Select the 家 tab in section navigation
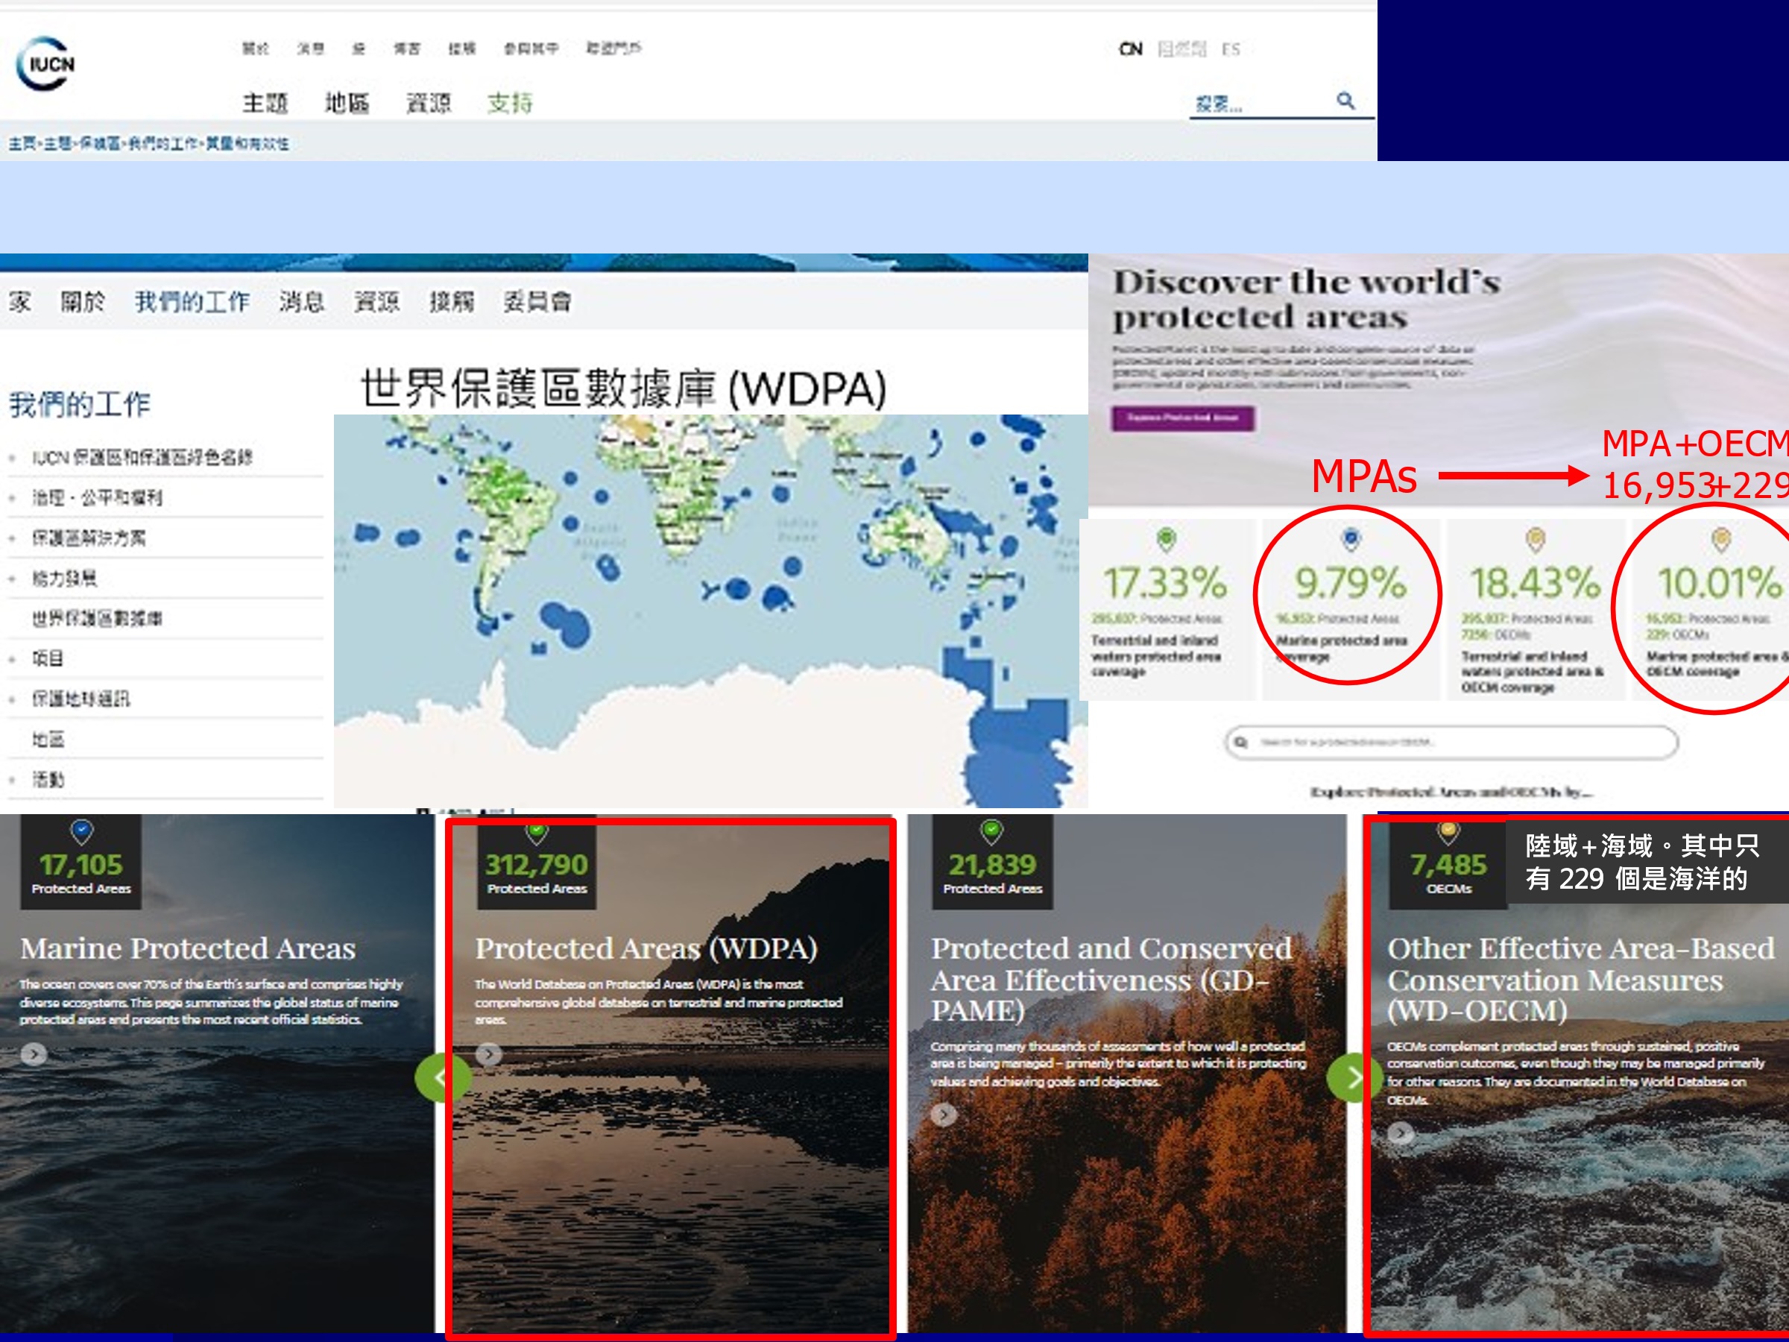 [x=20, y=302]
